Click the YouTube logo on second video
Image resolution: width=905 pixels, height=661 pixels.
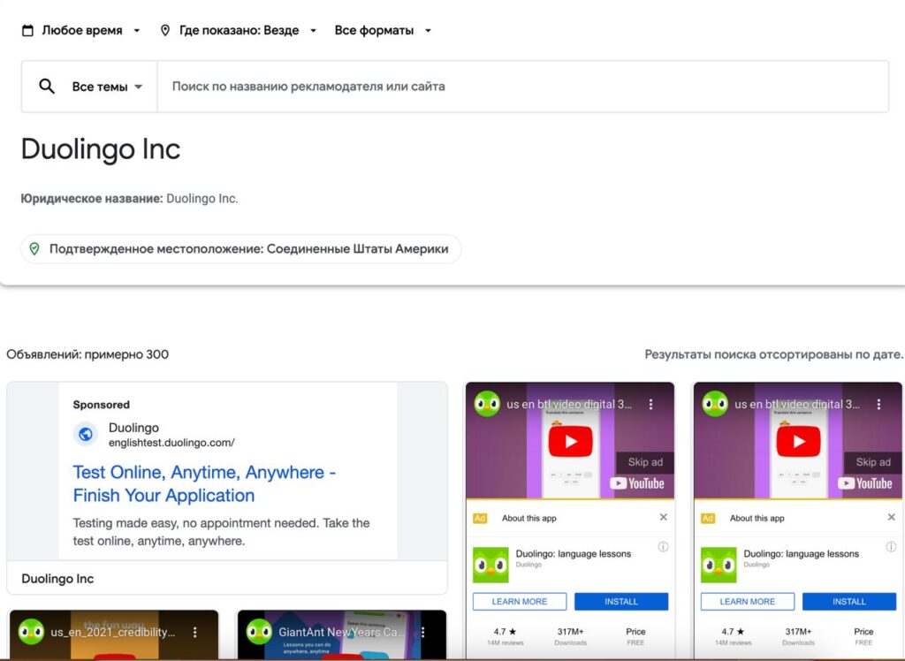tap(865, 483)
